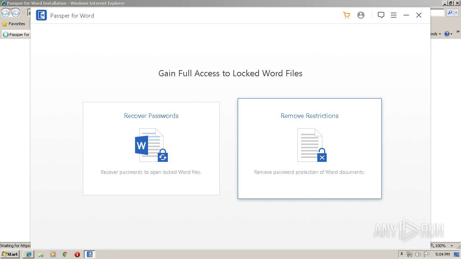
Task: Open the shopping cart purchase icon
Action: (x=346, y=15)
